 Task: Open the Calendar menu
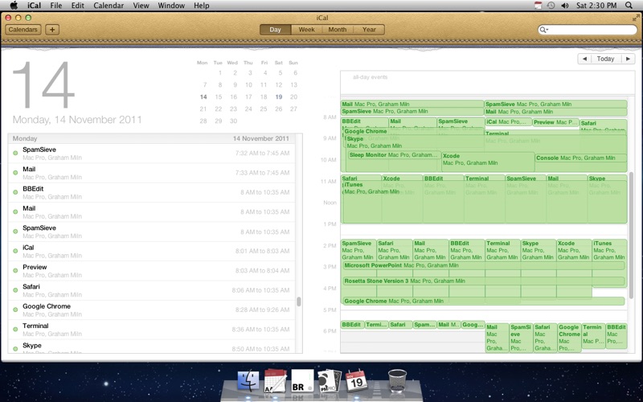click(109, 6)
